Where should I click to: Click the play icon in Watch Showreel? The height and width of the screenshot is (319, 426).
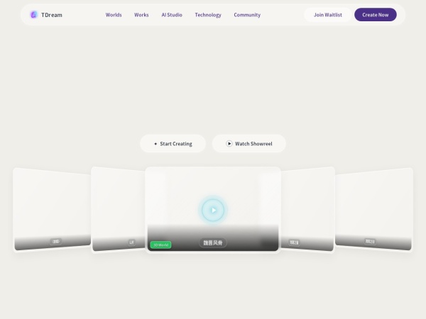coord(229,143)
